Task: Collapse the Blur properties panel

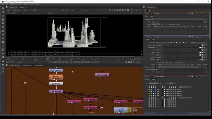Action: tap(145, 14)
